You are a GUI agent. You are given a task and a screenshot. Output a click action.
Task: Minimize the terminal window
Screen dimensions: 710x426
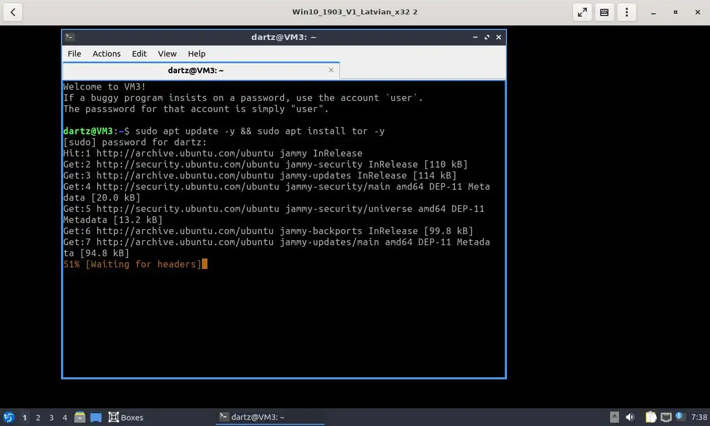point(475,37)
